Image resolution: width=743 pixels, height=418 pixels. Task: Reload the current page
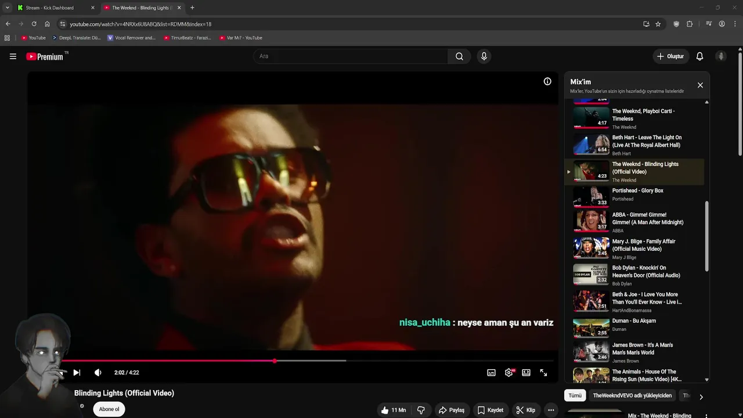point(34,24)
